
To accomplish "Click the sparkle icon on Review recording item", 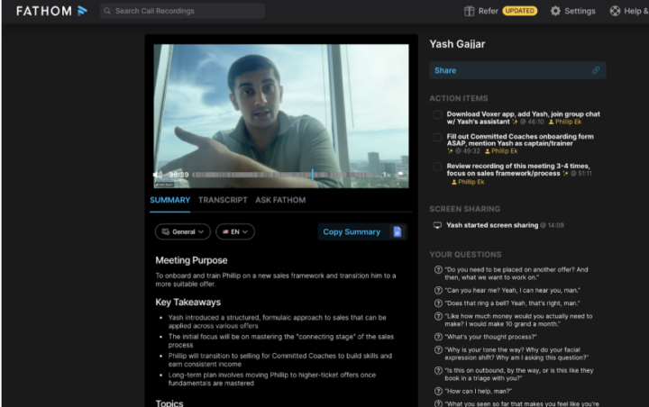I will click(565, 173).
